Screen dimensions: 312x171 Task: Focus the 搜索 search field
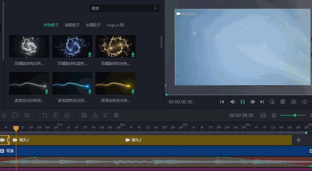coord(124,8)
